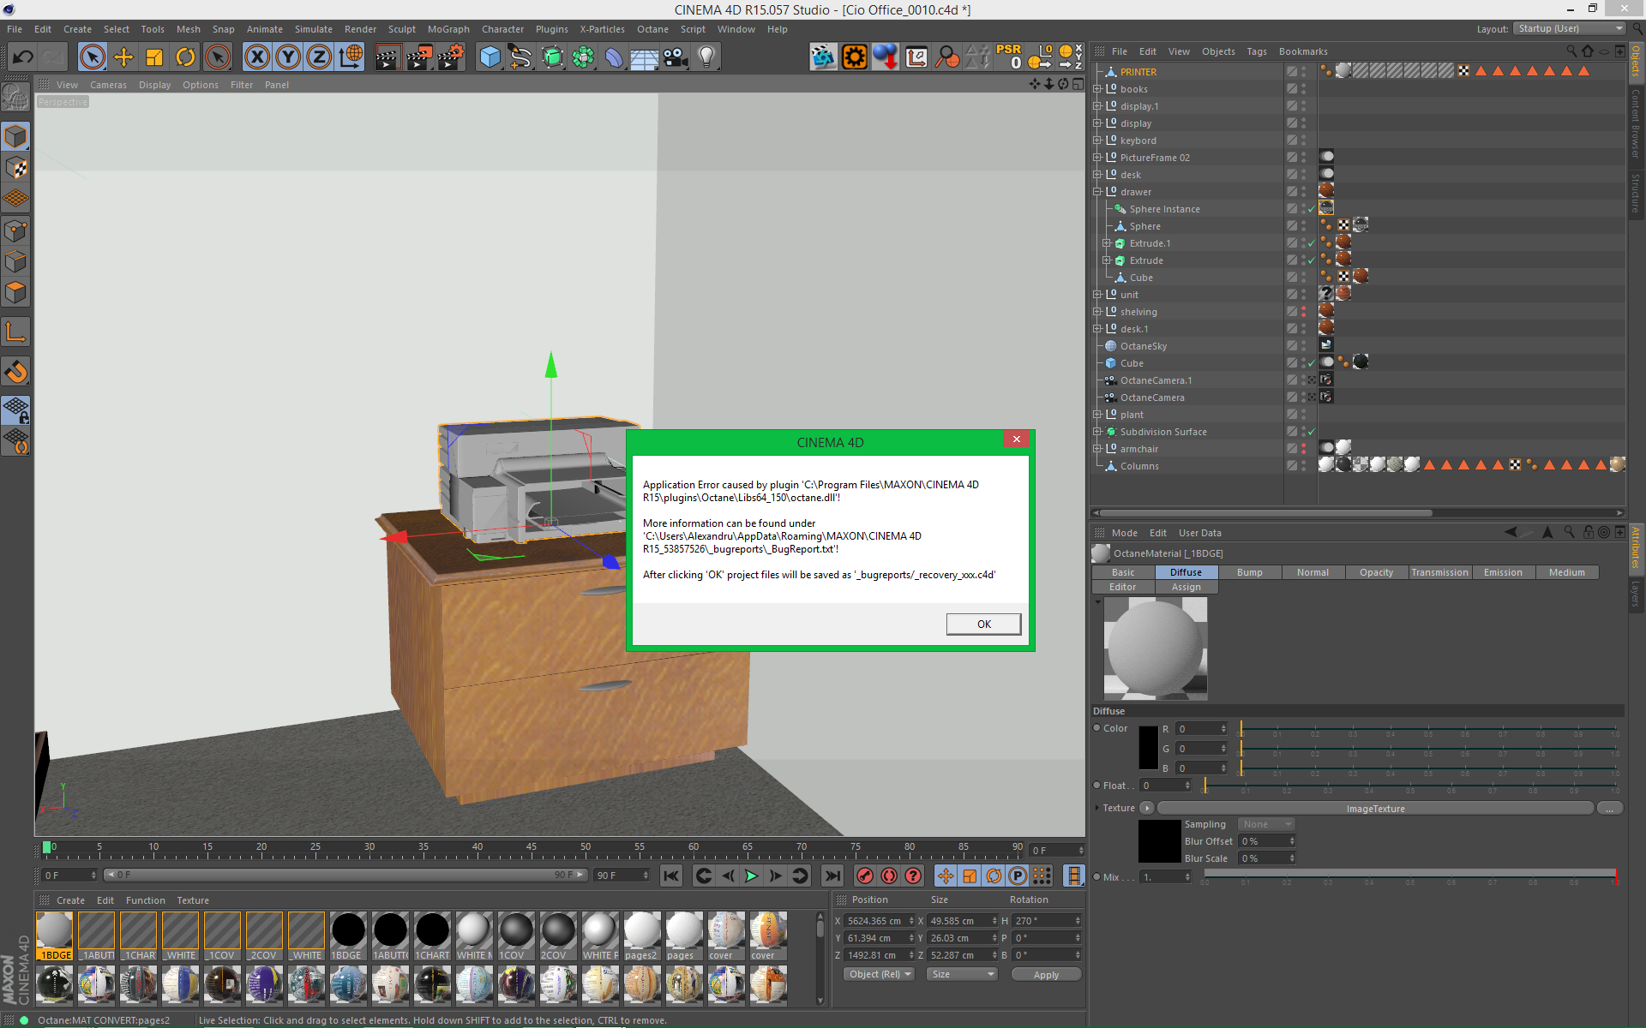Click the Light bulb object icon
Image resolution: width=1646 pixels, height=1028 pixels.
706,57
